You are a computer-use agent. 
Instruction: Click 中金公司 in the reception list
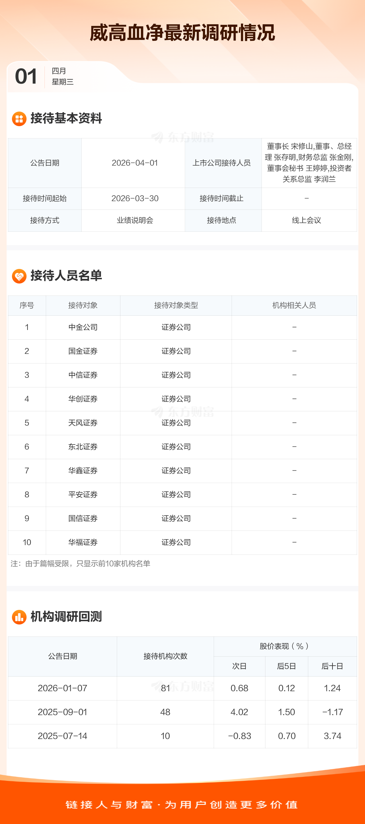click(x=83, y=327)
